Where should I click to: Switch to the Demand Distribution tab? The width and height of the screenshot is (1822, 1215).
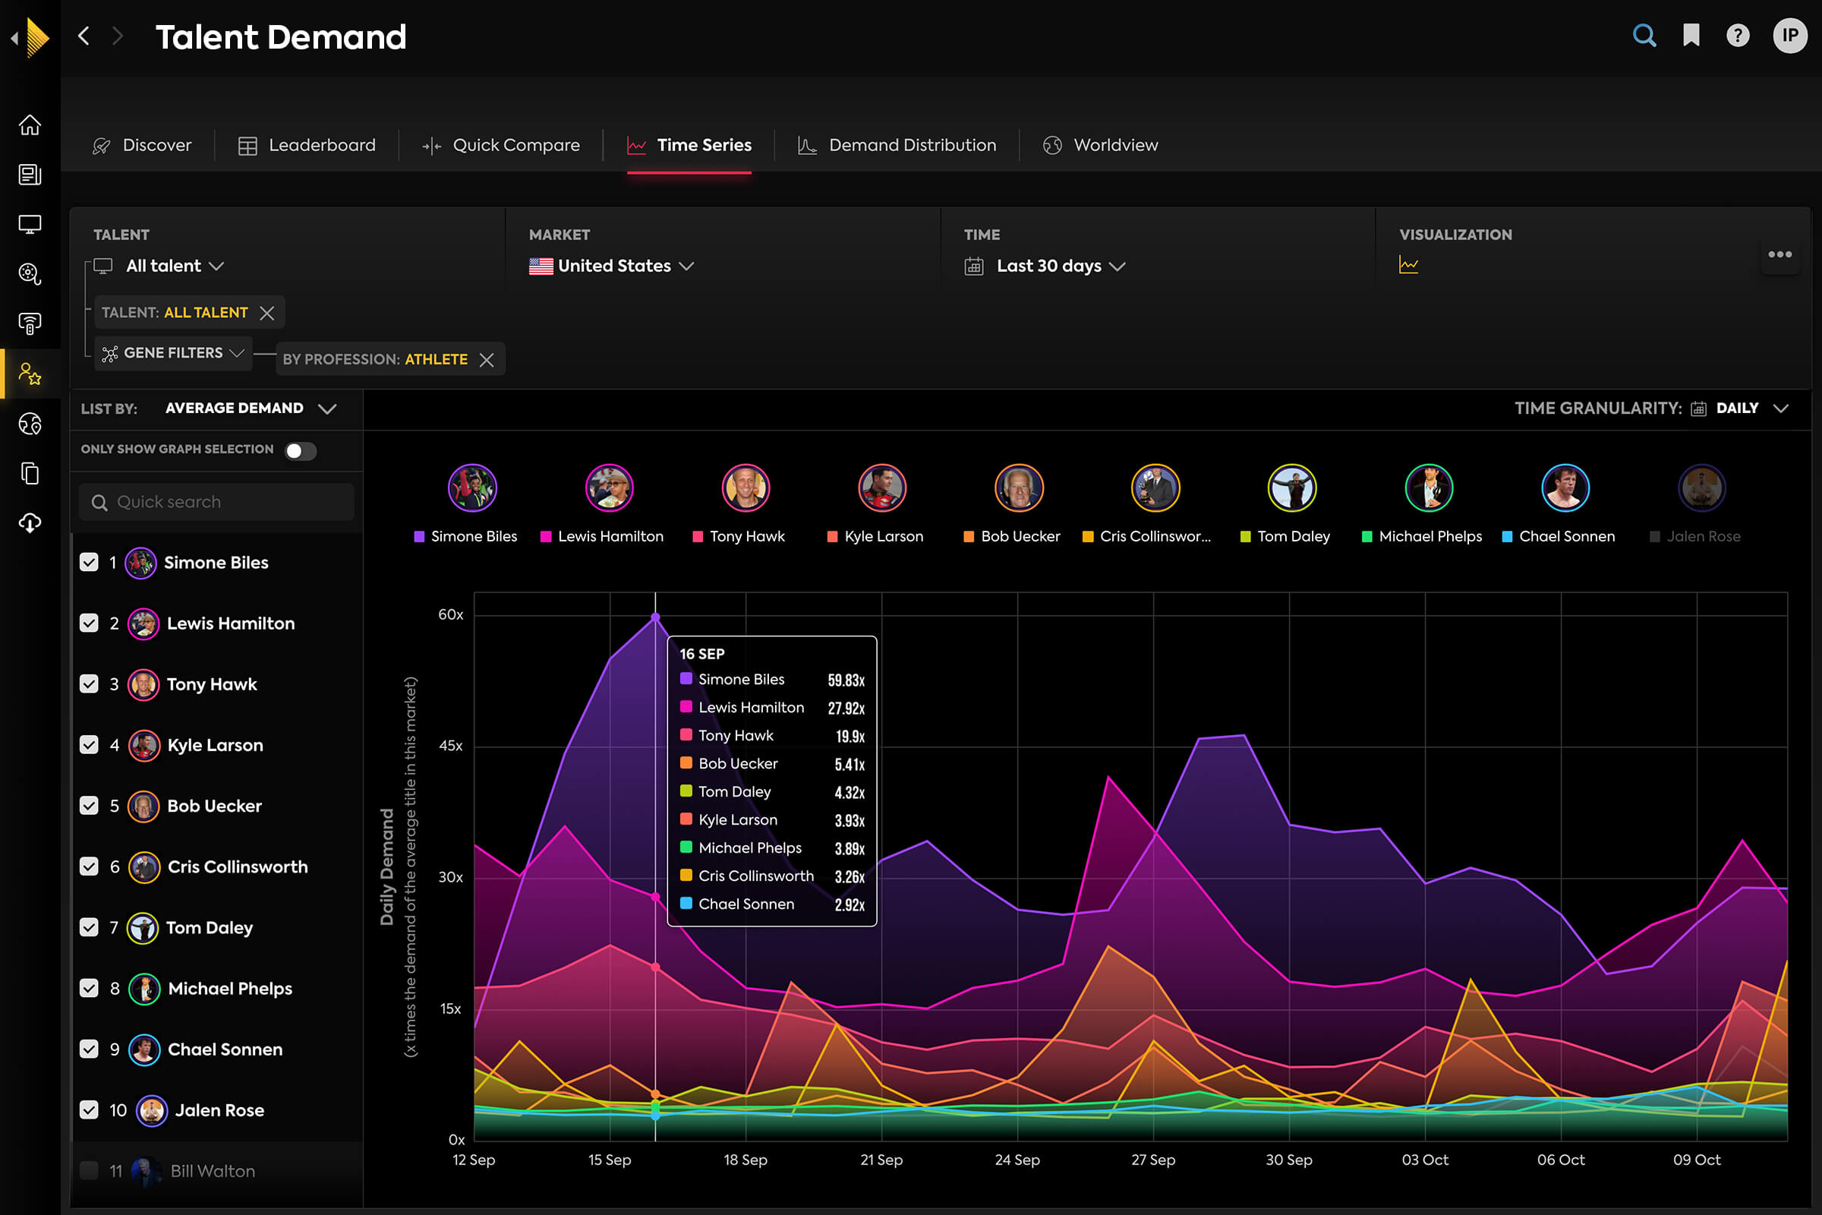897,145
